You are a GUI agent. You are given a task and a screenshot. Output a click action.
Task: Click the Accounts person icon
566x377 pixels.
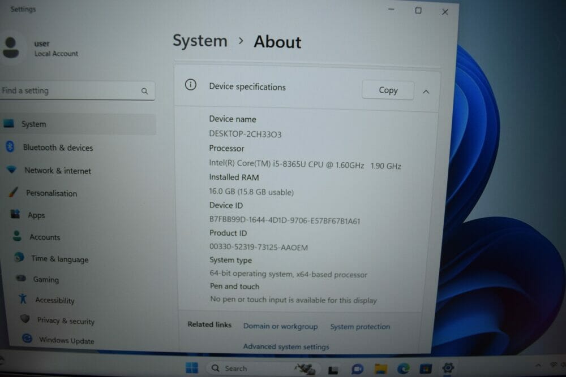pos(16,236)
